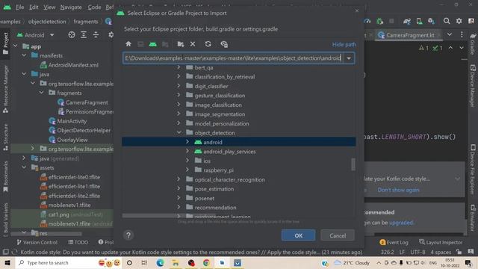Click Don't show again link

[x=398, y=190]
